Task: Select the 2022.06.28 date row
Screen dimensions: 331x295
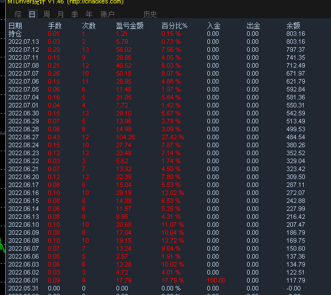Action: pyautogui.click(x=24, y=129)
